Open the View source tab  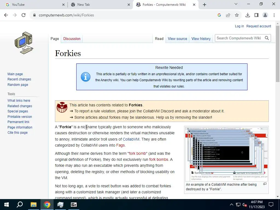pyautogui.click(x=177, y=39)
